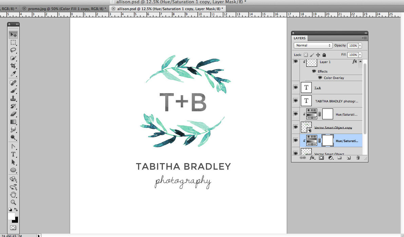The height and width of the screenshot is (237, 404).
Task: Select the Zoom tool
Action: [13, 202]
